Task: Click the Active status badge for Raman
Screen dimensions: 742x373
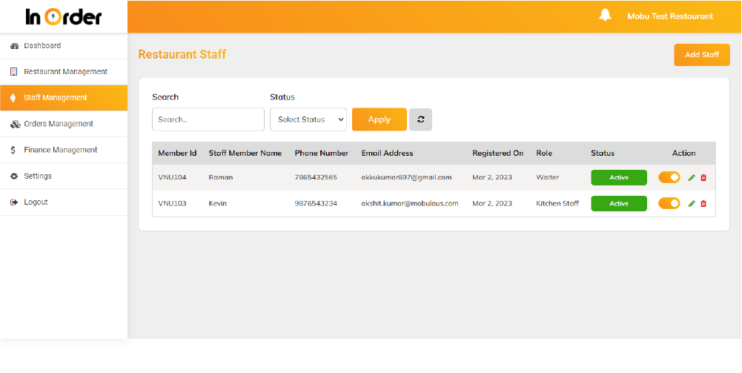Action: 618,178
